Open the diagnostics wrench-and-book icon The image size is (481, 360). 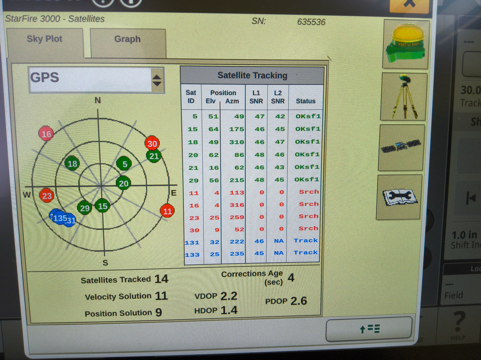[399, 197]
